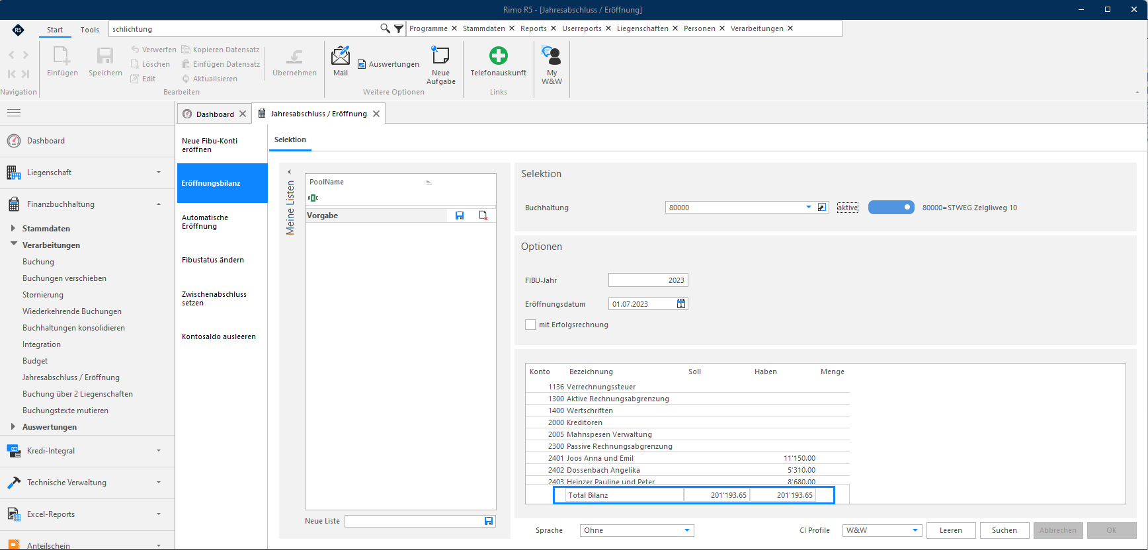Sort by the PoolName column header

[327, 182]
